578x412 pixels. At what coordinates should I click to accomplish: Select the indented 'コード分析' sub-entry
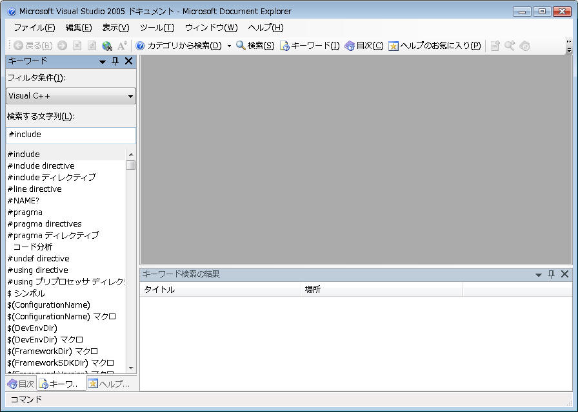point(66,247)
